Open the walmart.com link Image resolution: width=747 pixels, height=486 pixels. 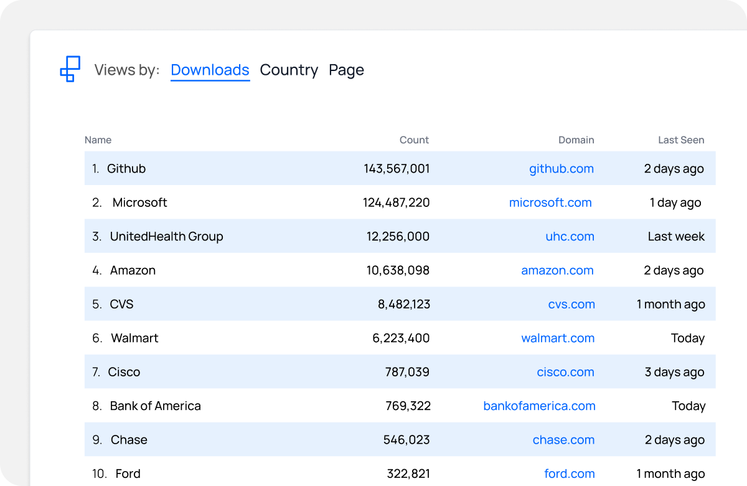pos(558,338)
